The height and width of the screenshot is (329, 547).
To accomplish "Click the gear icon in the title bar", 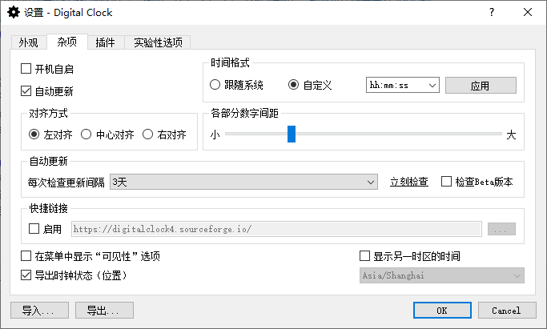I will pos(14,13).
